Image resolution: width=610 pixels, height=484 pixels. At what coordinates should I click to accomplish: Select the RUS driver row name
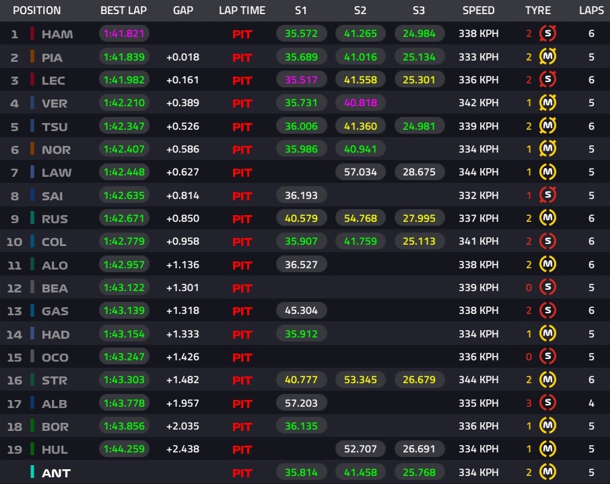pos(55,218)
